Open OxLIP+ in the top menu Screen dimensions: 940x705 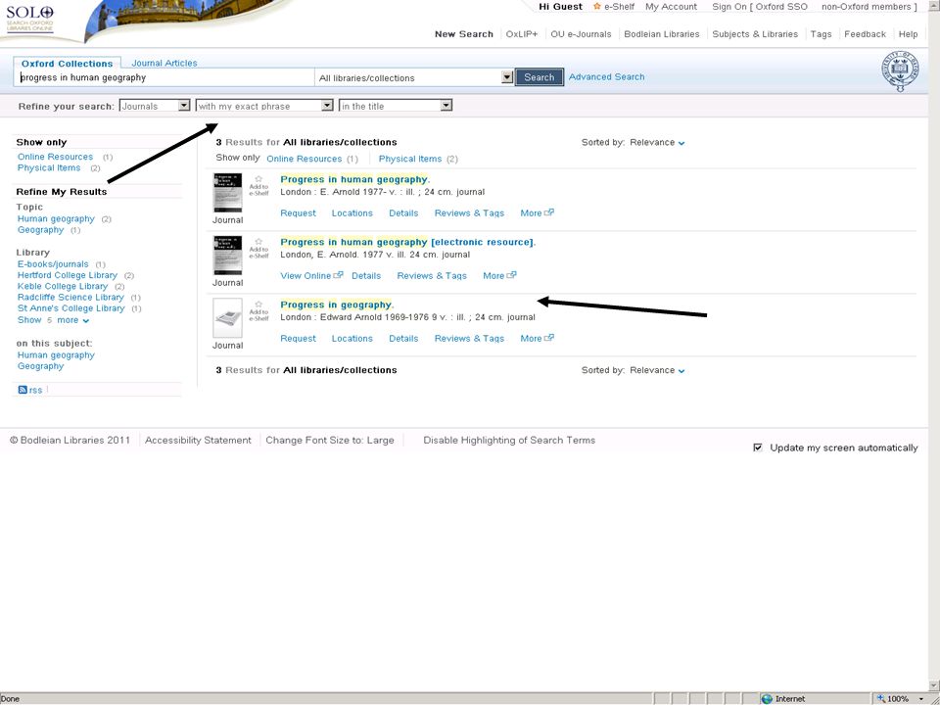pos(522,34)
